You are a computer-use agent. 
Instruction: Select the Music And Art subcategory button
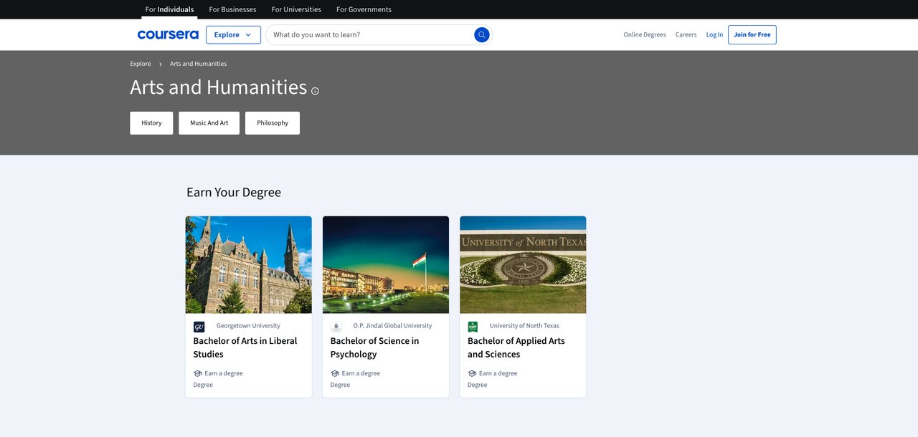(209, 123)
